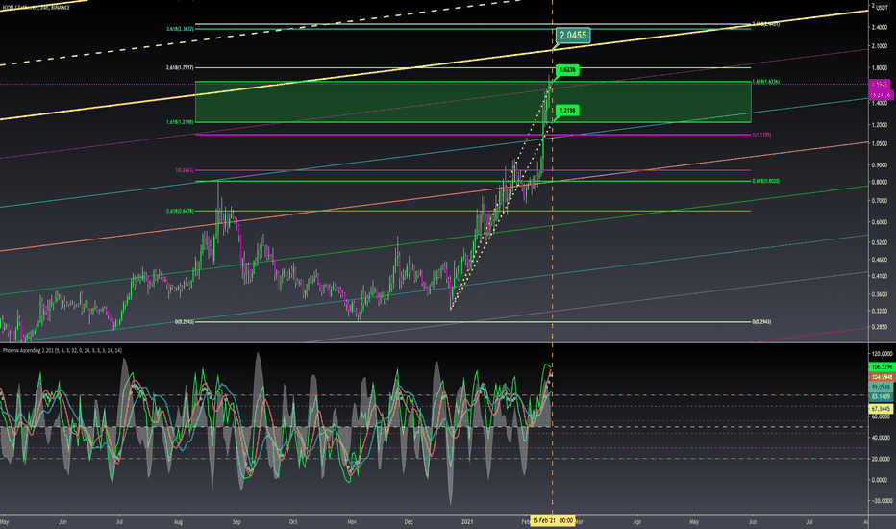Click the 104.0948 red indicator value tag
This screenshot has height=529, width=896.
(x=882, y=377)
